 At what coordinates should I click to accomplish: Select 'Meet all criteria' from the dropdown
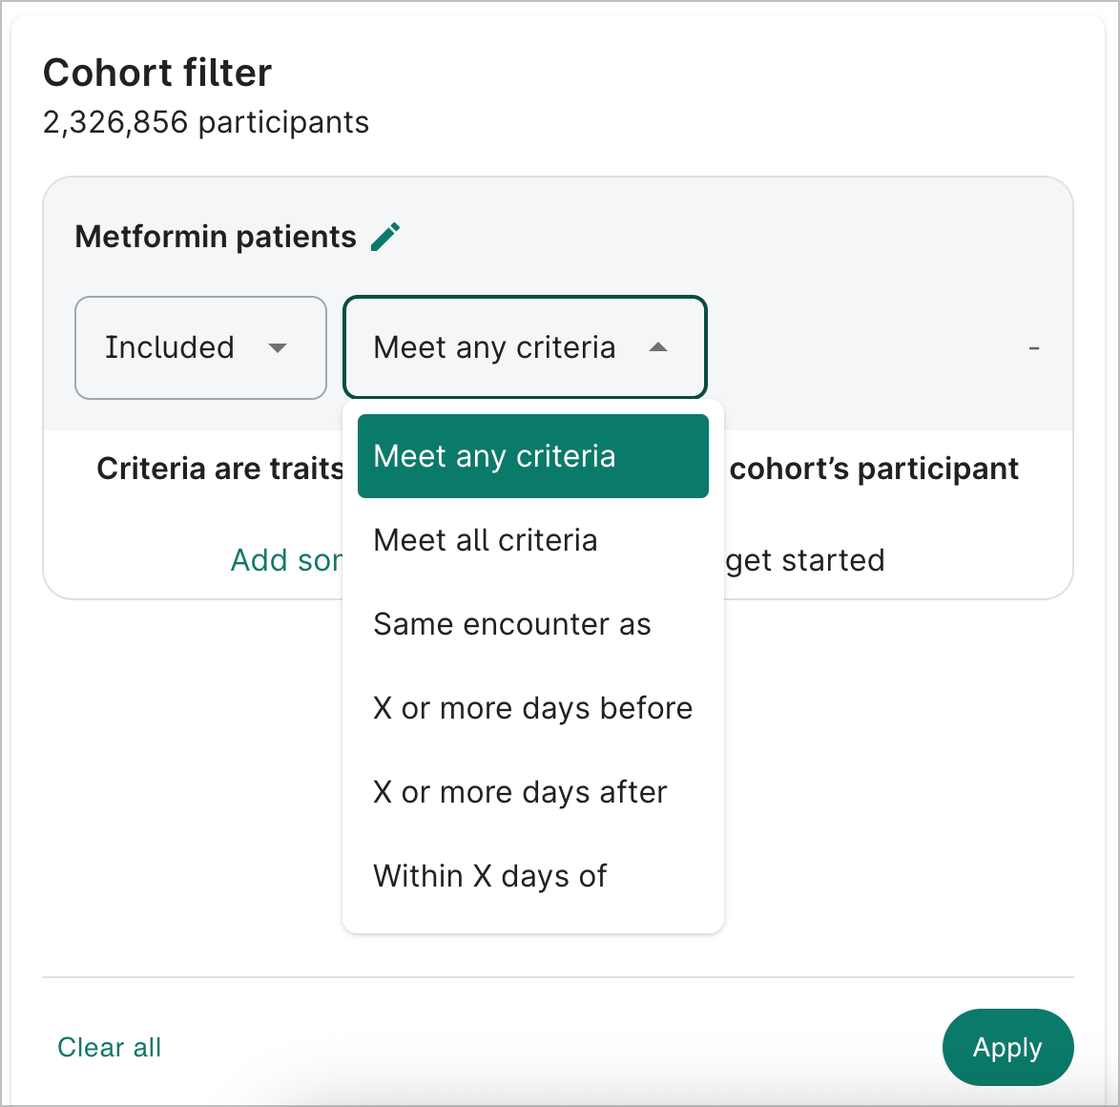tap(486, 540)
